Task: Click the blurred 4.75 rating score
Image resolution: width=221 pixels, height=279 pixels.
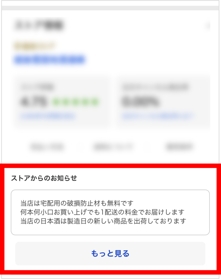Action: click(x=34, y=102)
